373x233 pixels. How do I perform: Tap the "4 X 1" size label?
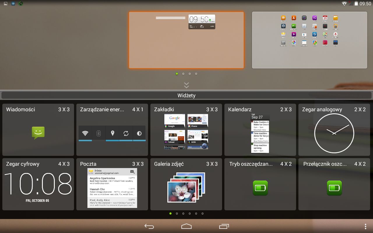coord(138,110)
